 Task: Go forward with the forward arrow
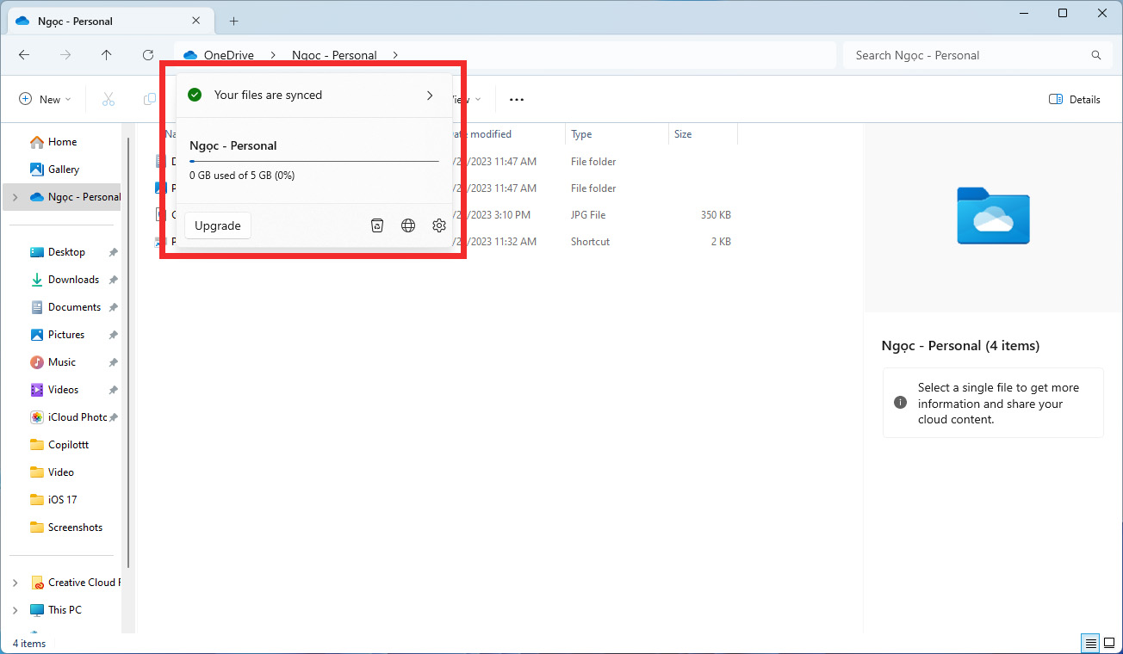tap(65, 55)
